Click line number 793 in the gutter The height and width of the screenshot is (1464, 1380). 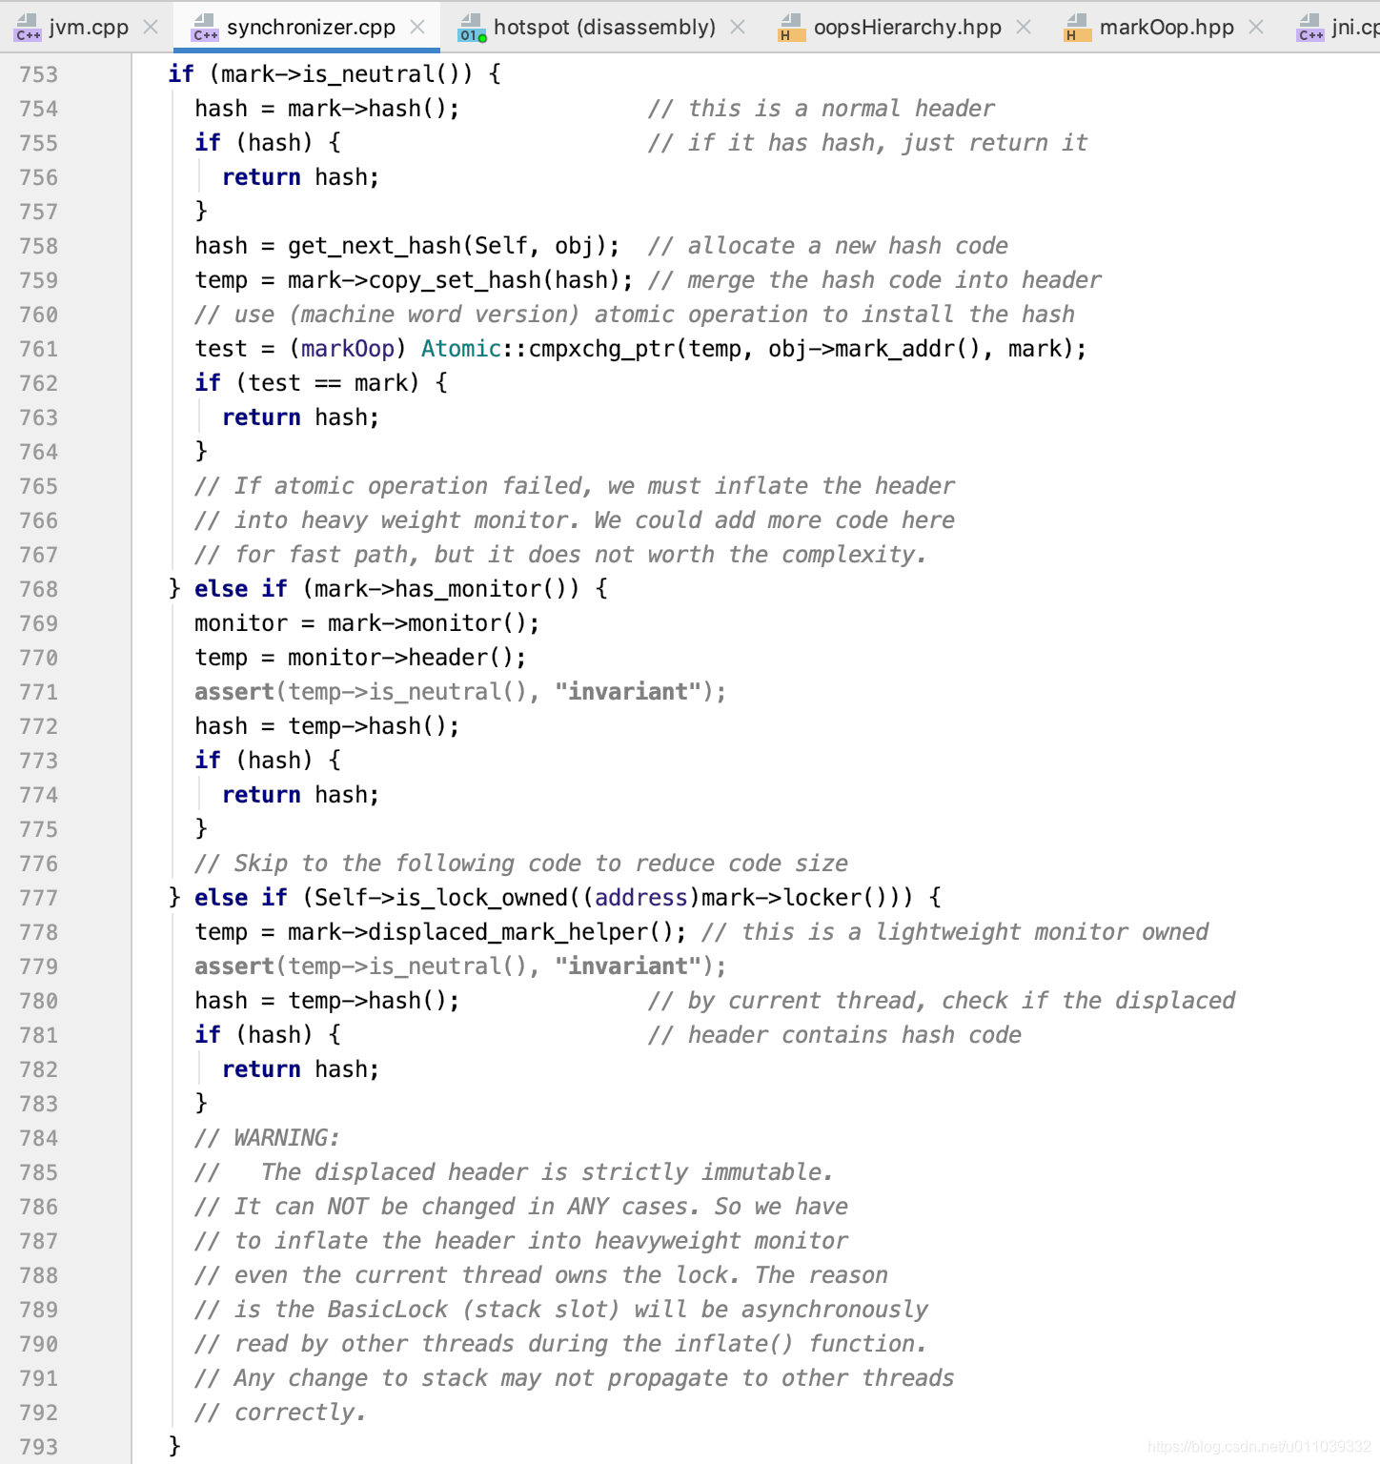click(x=39, y=1445)
